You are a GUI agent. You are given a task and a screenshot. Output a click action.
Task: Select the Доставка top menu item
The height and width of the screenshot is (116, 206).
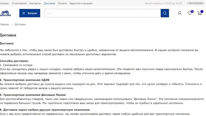point(49,3)
